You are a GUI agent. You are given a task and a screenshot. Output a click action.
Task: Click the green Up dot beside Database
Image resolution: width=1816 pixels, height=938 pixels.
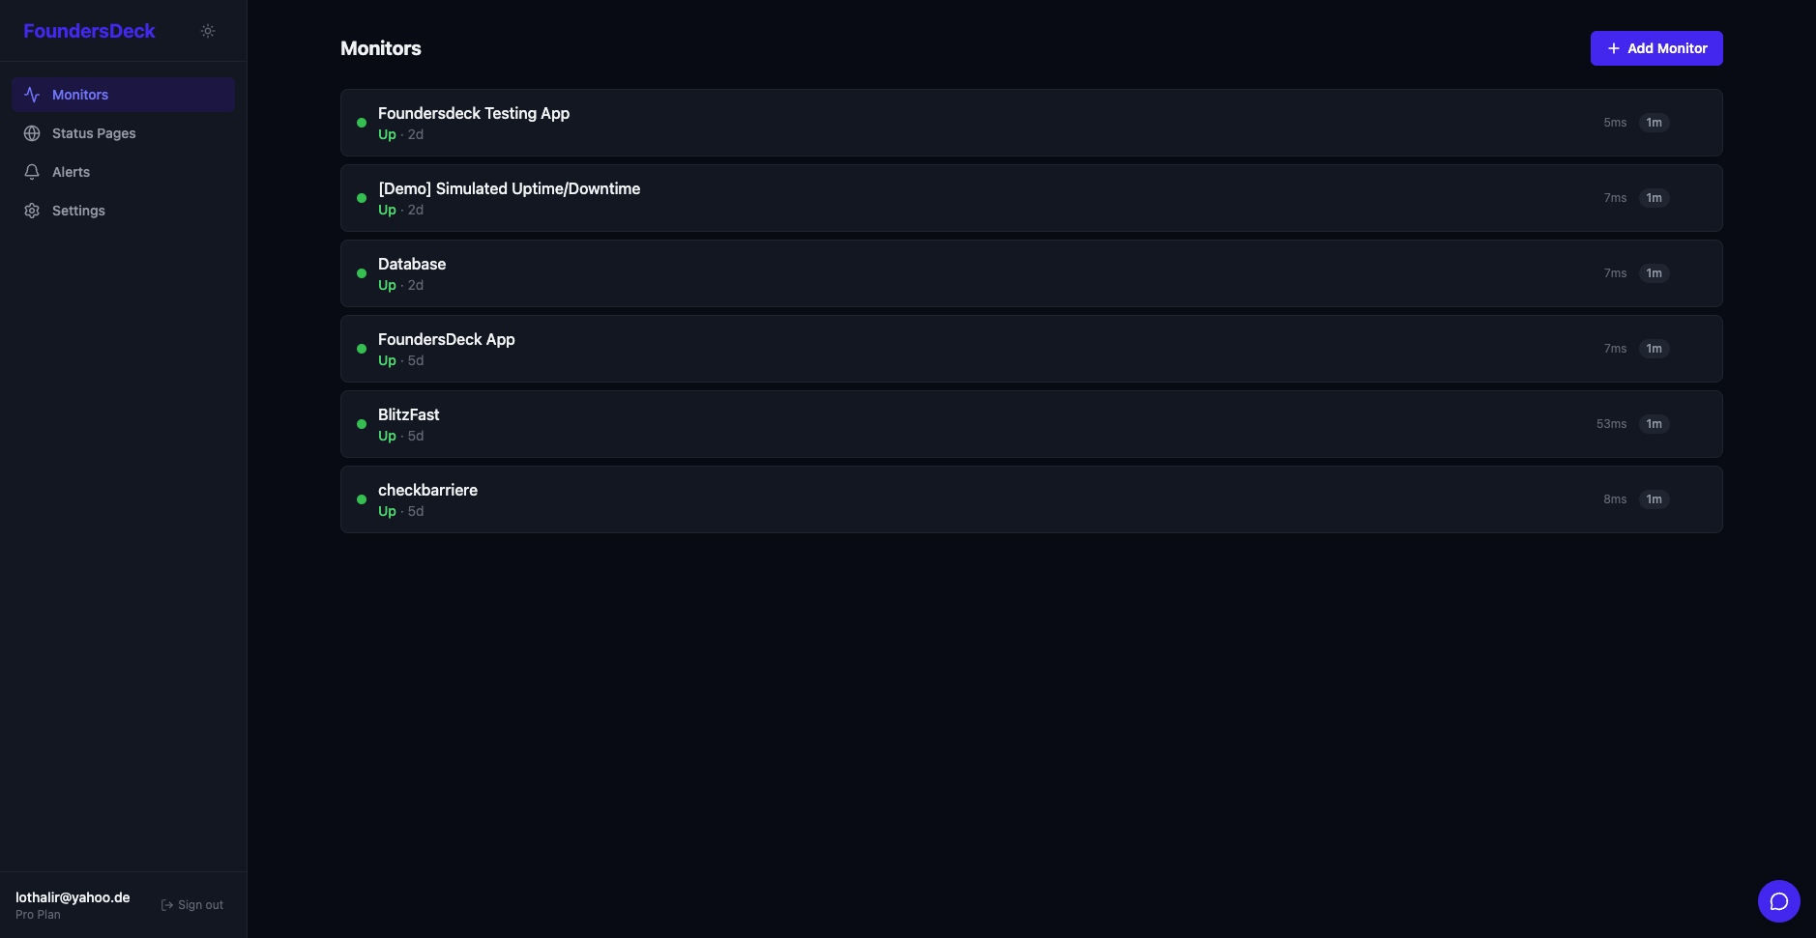point(362,273)
